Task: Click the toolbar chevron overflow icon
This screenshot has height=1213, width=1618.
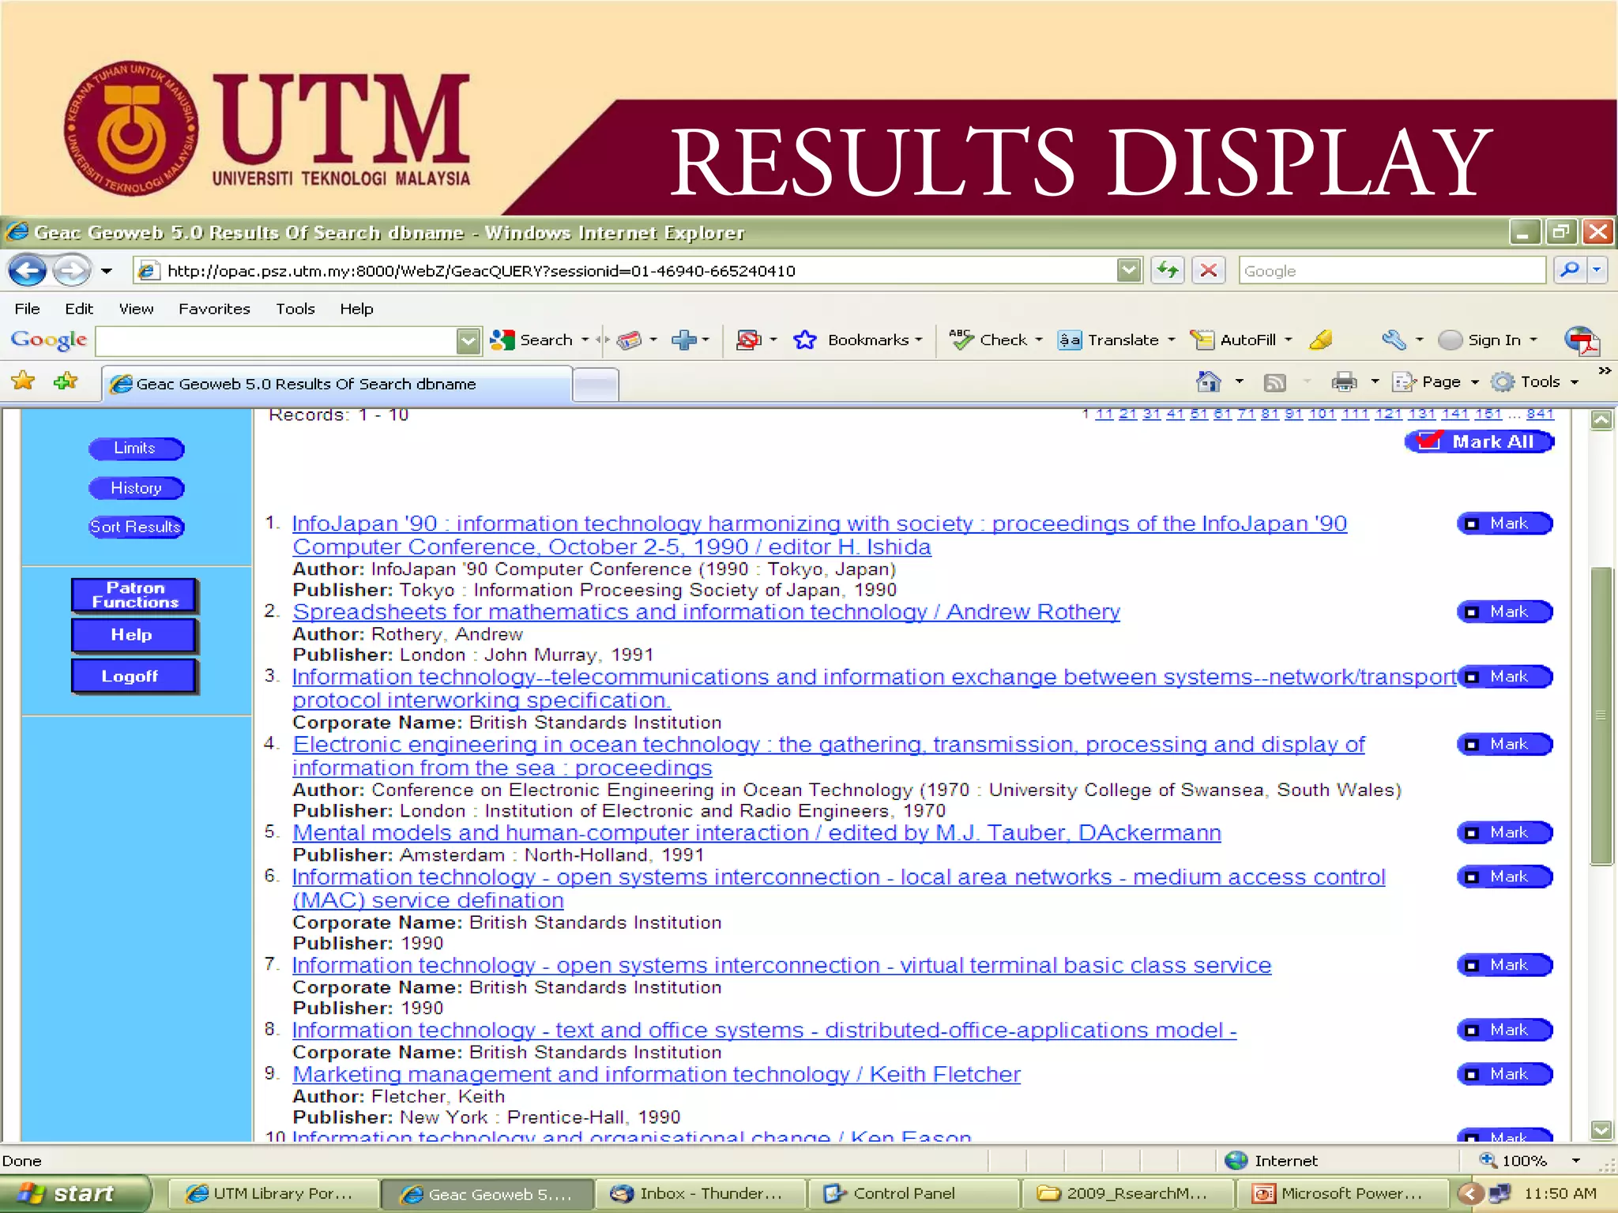Action: click(x=1604, y=370)
